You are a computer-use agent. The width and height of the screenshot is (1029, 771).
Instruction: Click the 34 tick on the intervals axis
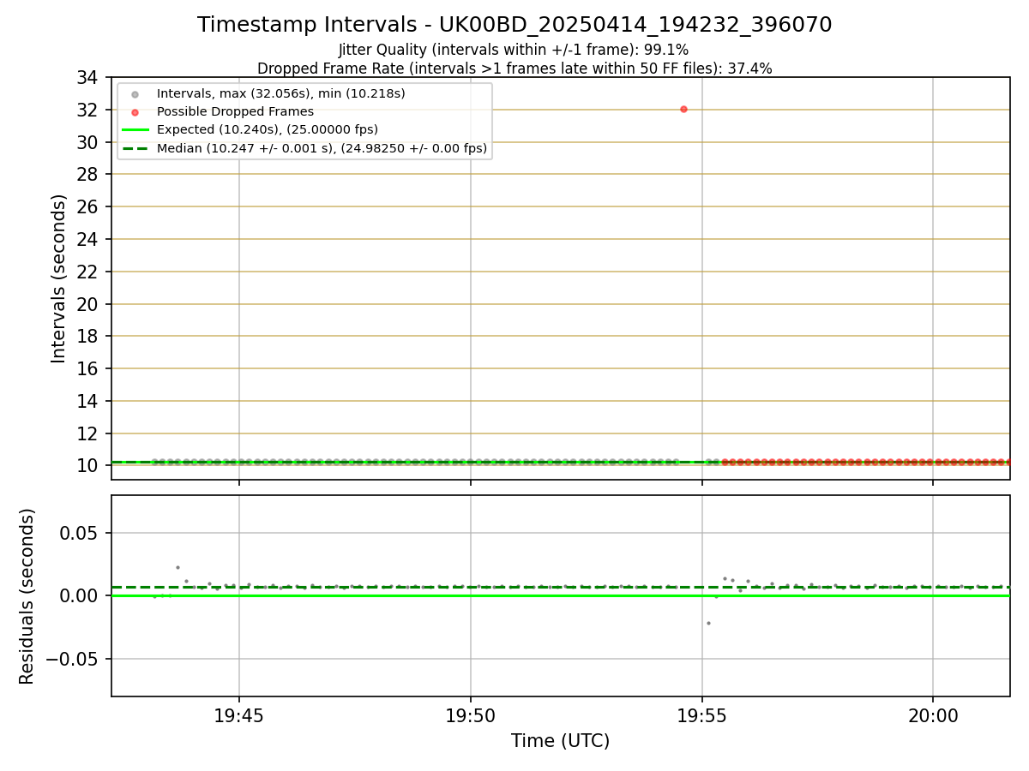[x=87, y=78]
